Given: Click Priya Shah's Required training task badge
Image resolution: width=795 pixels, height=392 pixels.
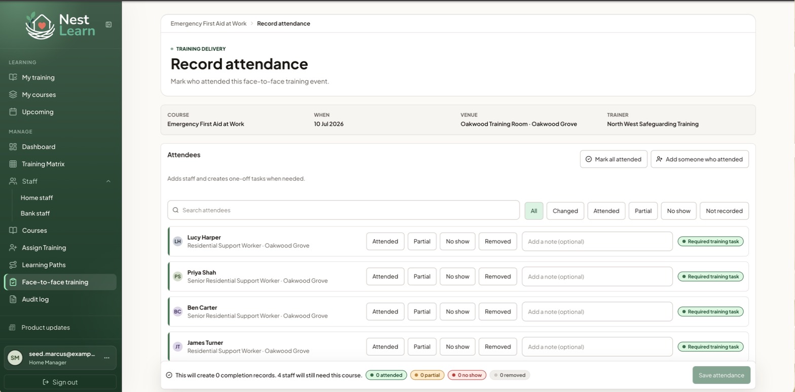Looking at the screenshot, I should 711,277.
